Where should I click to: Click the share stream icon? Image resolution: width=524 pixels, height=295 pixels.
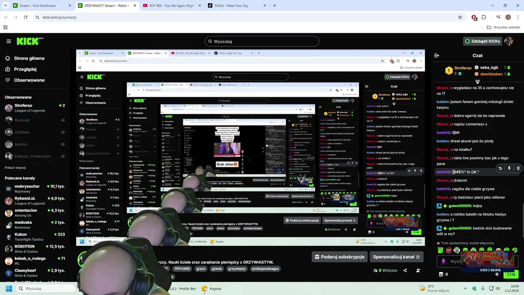point(405,270)
